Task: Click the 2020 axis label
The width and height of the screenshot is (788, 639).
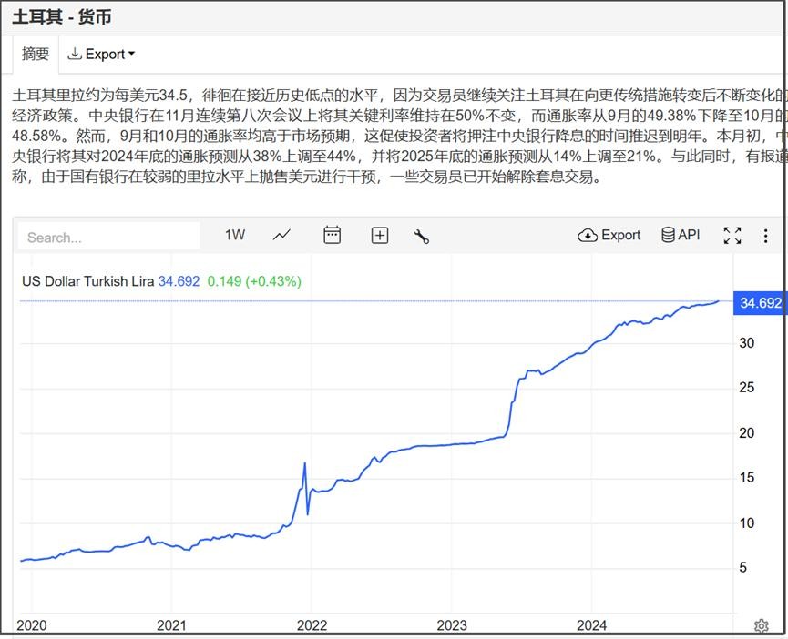Action: (32, 625)
